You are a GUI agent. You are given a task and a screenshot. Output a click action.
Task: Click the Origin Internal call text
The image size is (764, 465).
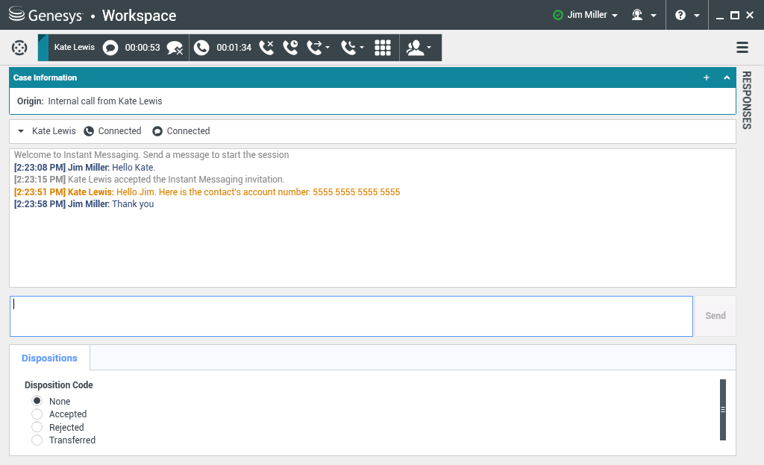[90, 101]
